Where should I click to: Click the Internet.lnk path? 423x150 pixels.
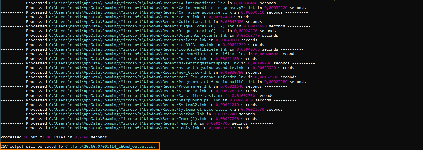128,58
